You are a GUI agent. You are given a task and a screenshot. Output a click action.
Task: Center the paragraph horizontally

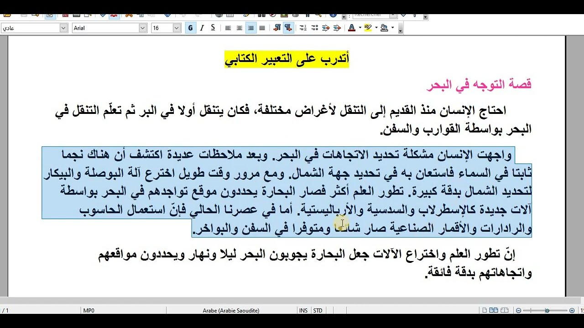coord(239,28)
